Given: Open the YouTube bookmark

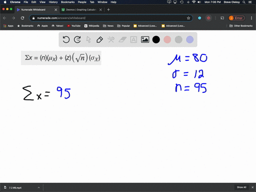Looking at the screenshot, I should point(74,26).
